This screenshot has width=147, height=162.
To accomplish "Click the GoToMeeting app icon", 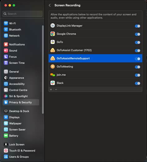I will point(53,67).
